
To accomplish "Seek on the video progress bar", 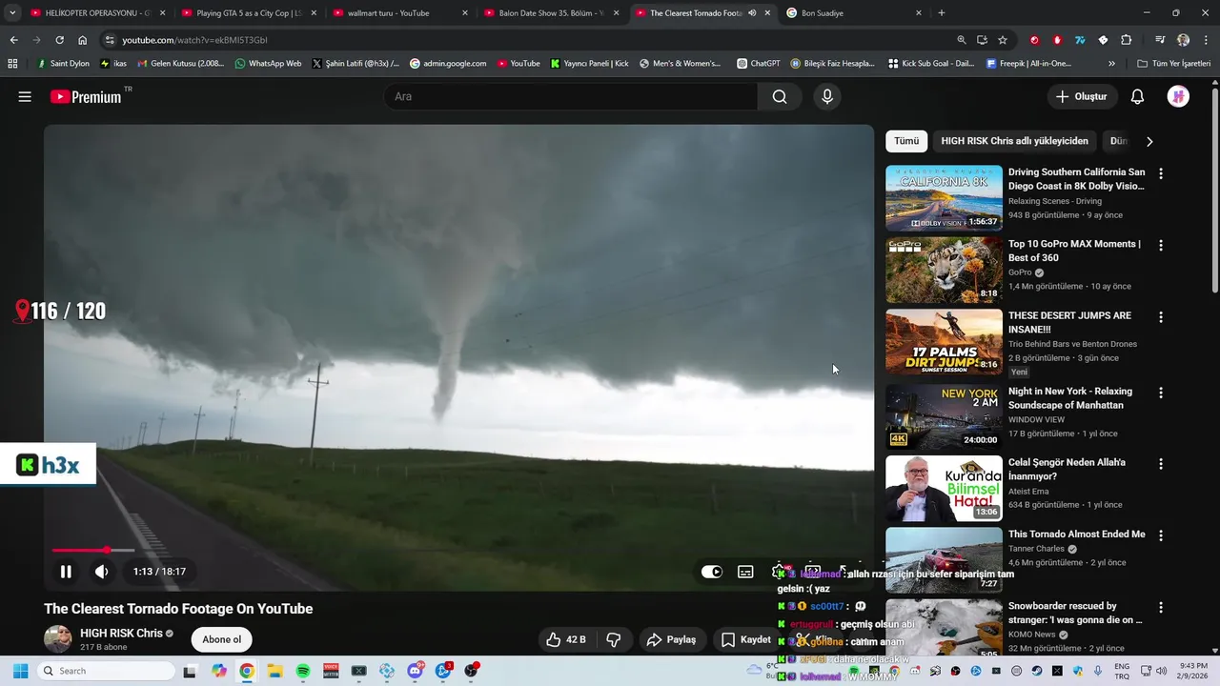I will pyautogui.click(x=92, y=551).
